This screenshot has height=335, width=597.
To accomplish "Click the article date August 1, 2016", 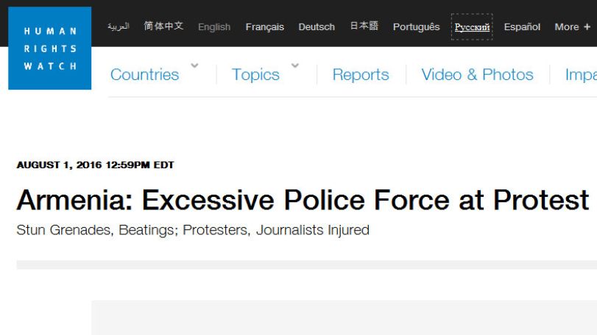I will 95,165.
